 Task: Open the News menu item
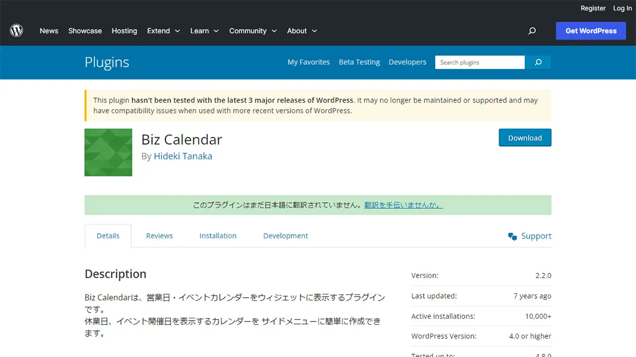coord(49,31)
